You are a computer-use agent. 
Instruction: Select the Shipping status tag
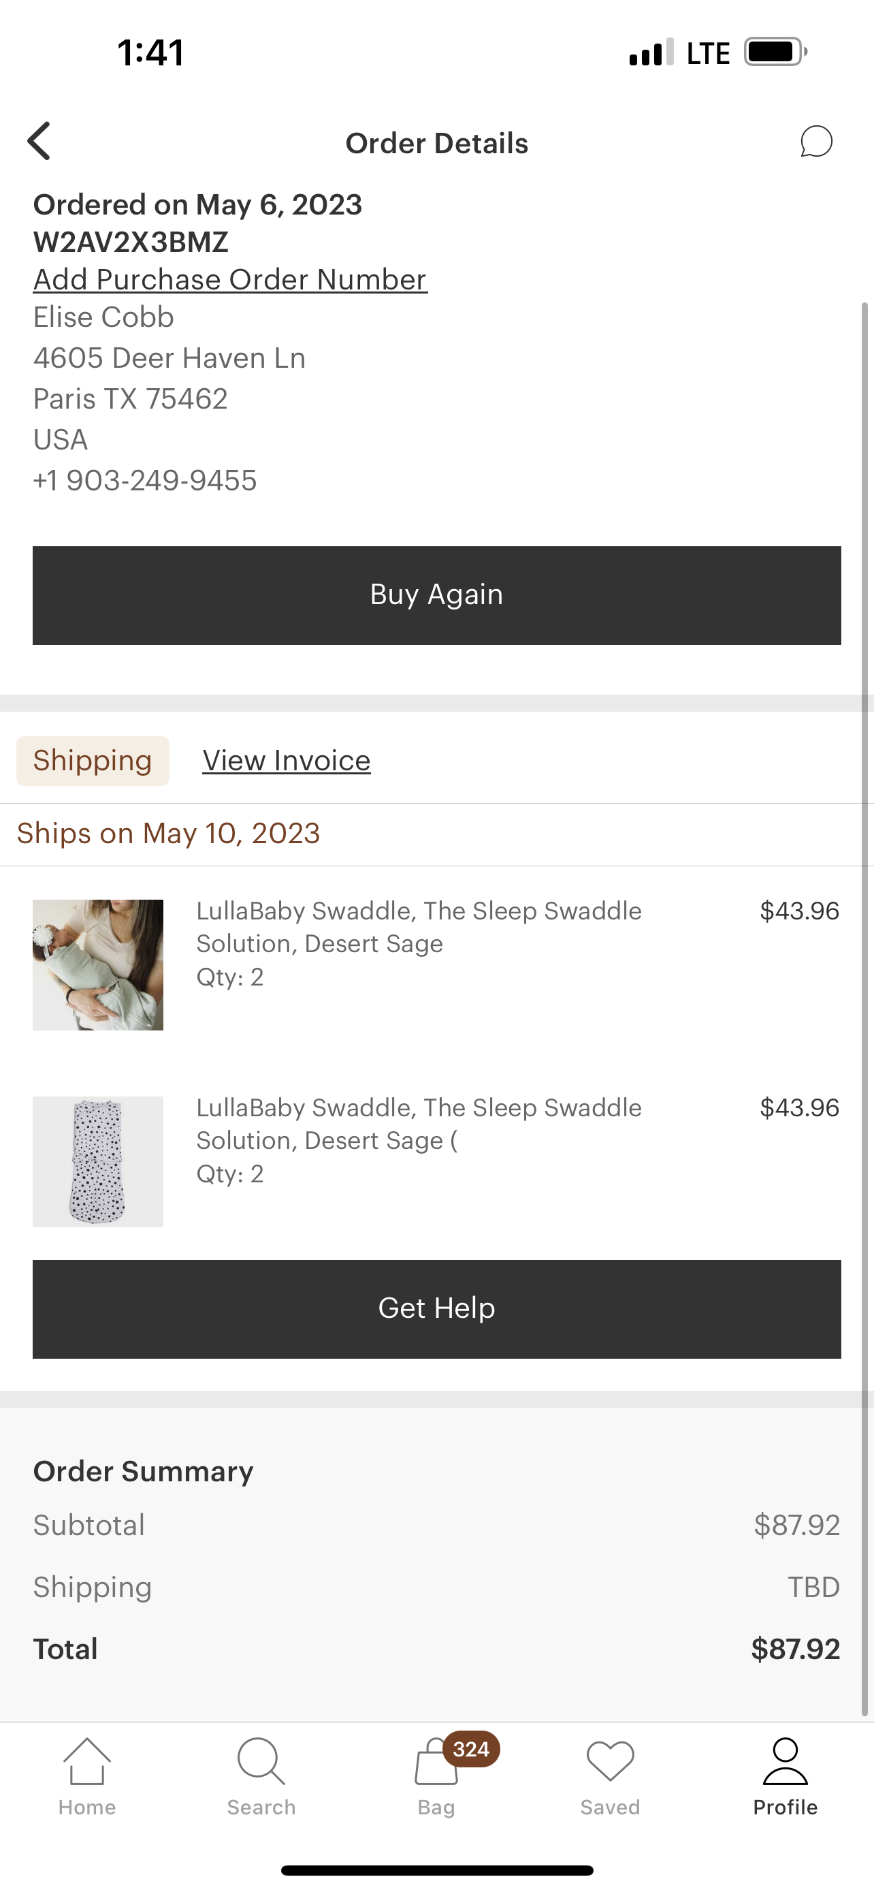point(93,761)
